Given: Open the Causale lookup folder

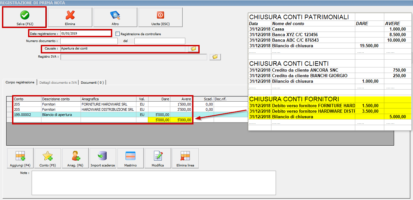Looking at the screenshot, I should [193, 49].
